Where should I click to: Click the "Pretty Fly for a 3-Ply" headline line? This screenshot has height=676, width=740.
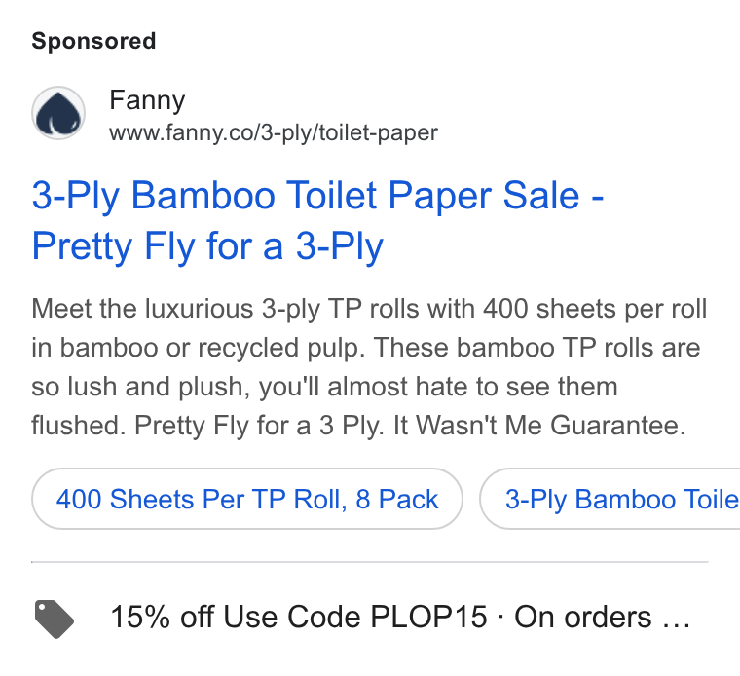click(x=207, y=246)
